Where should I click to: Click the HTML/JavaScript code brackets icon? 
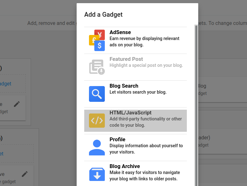[x=97, y=120]
